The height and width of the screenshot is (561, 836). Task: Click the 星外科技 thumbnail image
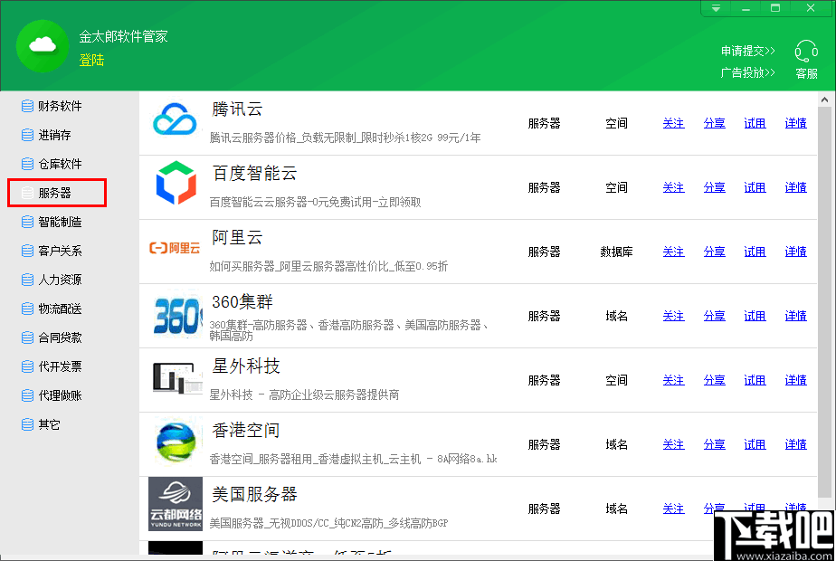click(177, 378)
